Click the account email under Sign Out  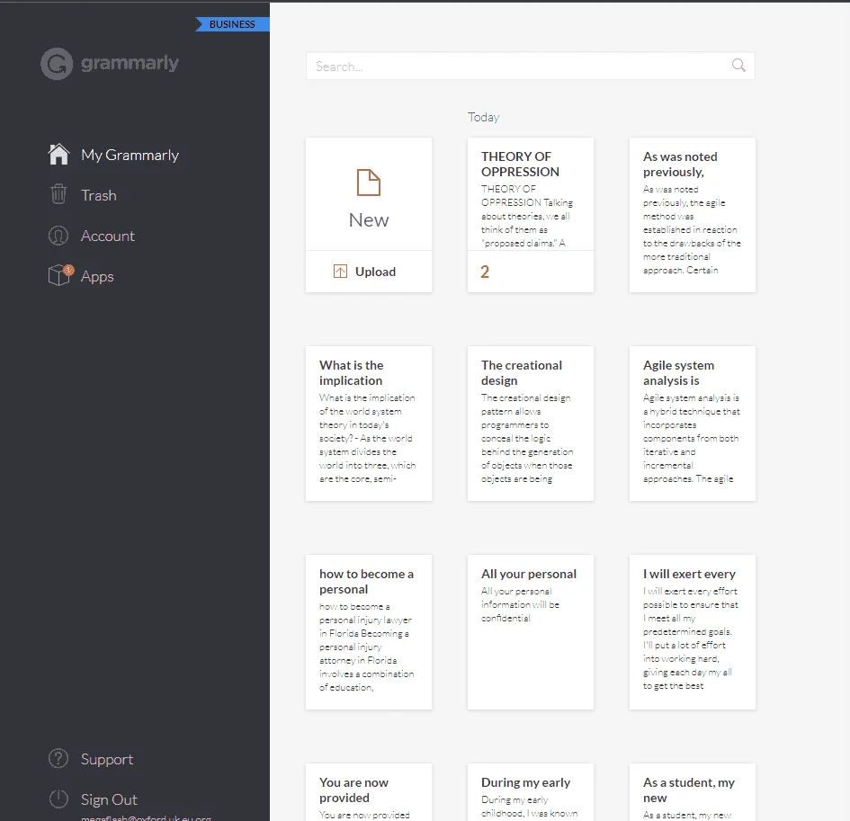click(146, 817)
